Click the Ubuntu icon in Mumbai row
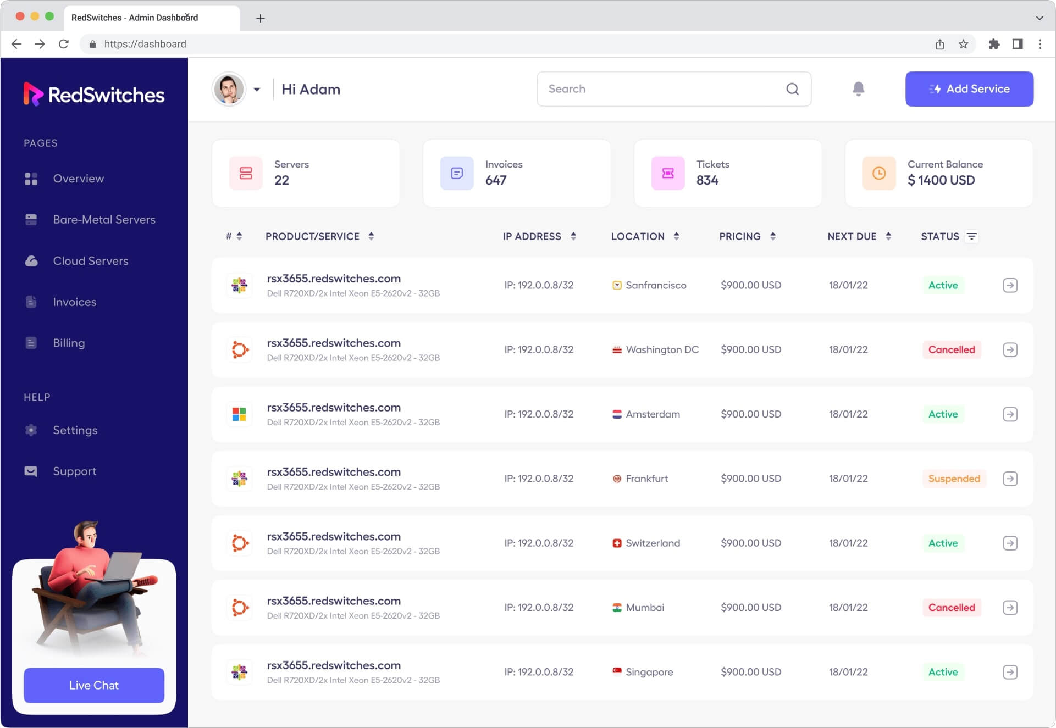The width and height of the screenshot is (1056, 728). [x=239, y=608]
